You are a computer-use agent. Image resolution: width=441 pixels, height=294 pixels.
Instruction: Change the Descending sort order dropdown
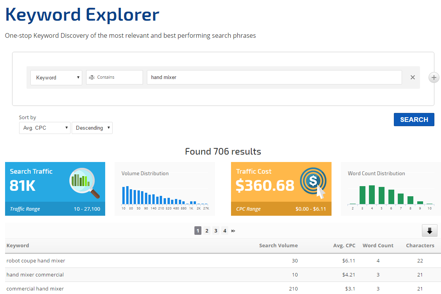click(92, 128)
